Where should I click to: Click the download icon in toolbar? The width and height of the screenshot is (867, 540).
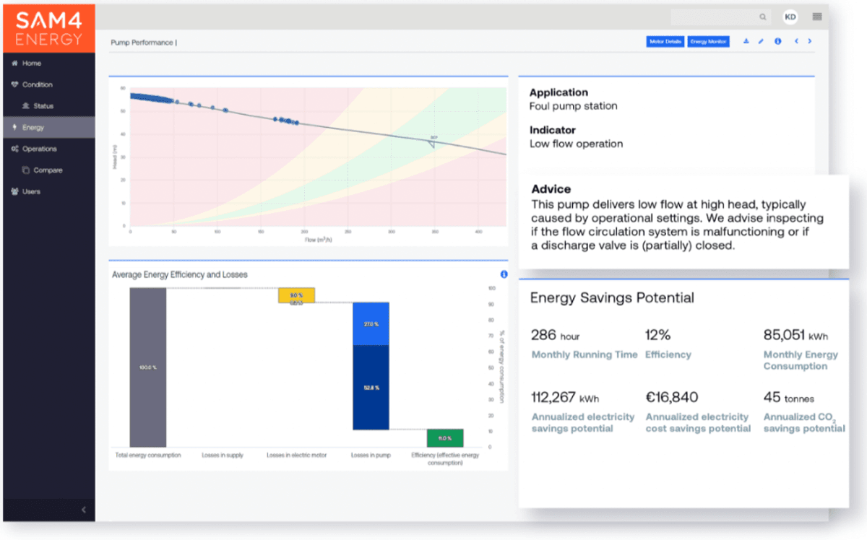point(746,42)
